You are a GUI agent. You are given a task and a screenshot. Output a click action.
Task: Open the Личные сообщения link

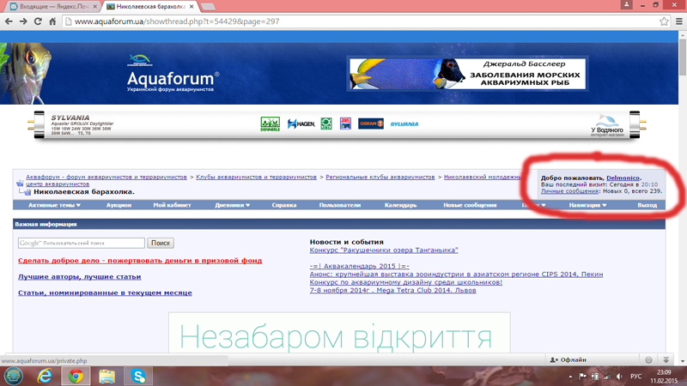click(569, 191)
